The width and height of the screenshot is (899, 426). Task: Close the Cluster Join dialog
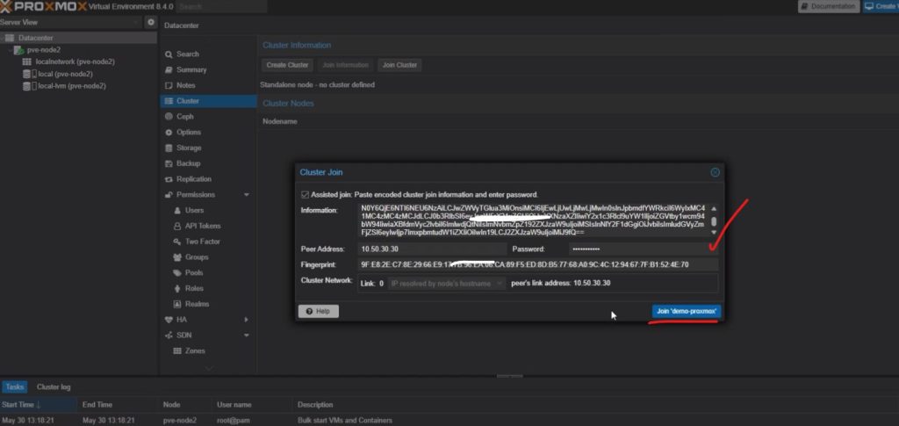(715, 172)
